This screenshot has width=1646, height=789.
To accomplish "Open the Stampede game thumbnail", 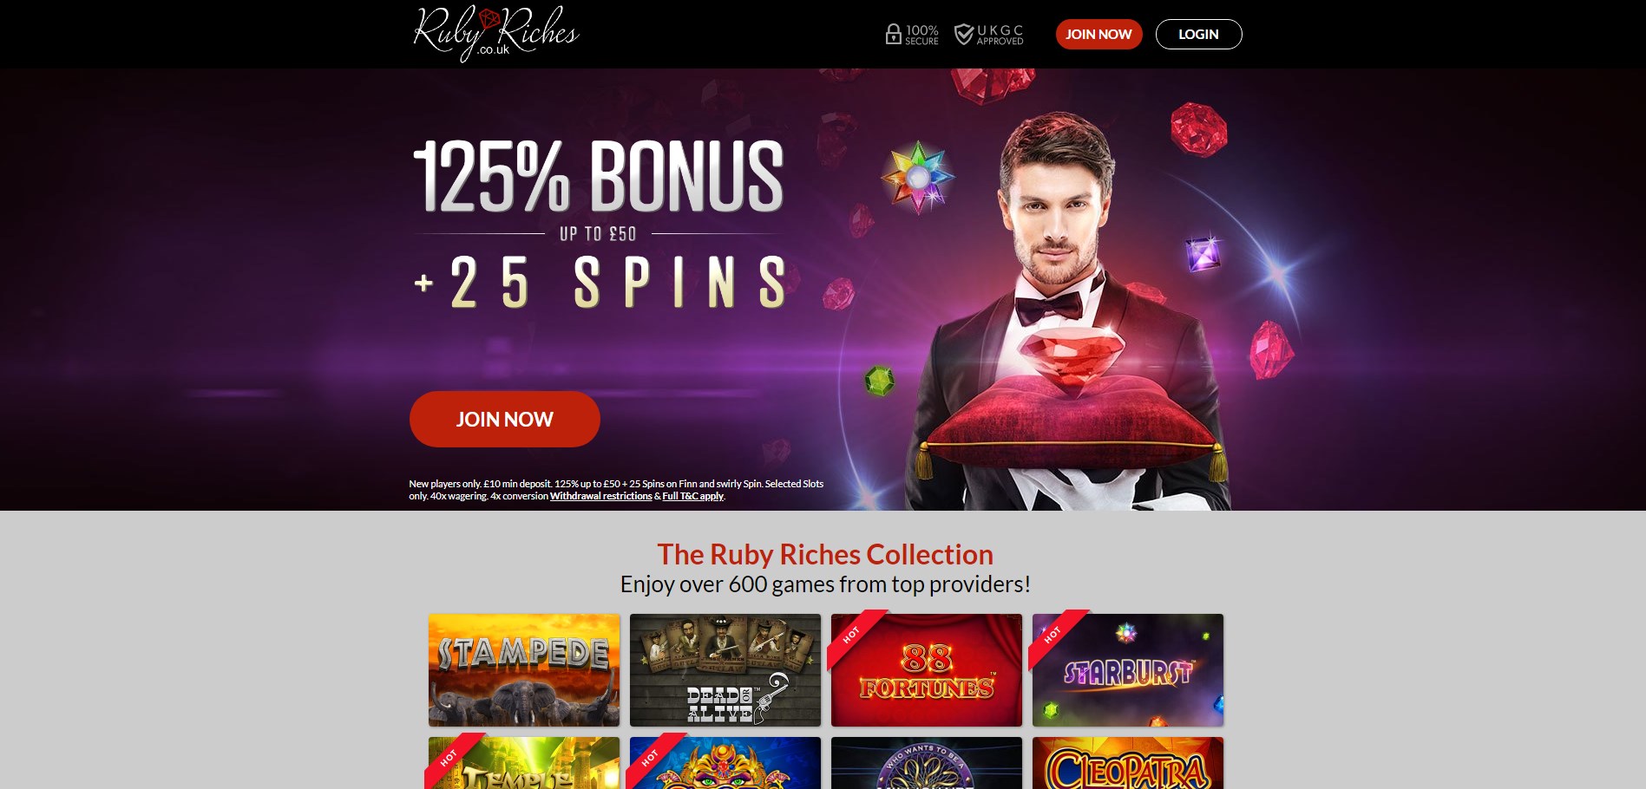I will [524, 670].
